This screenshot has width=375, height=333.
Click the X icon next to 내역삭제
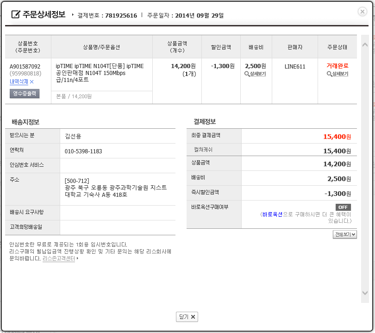pos(31,82)
